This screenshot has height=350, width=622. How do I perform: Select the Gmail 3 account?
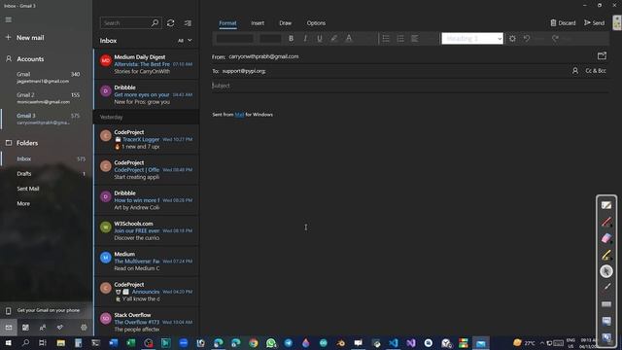tap(46, 119)
